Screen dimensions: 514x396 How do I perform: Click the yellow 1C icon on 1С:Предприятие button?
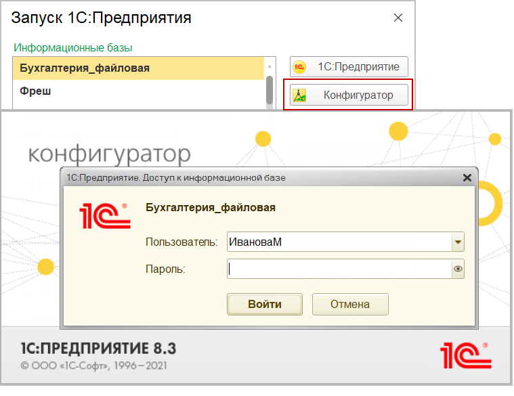[x=299, y=67]
